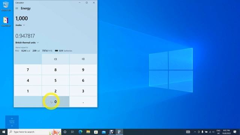Open Microsoft Store from the taskbar
Image resolution: width=240 pixels, height=135 pixels.
click(96, 132)
